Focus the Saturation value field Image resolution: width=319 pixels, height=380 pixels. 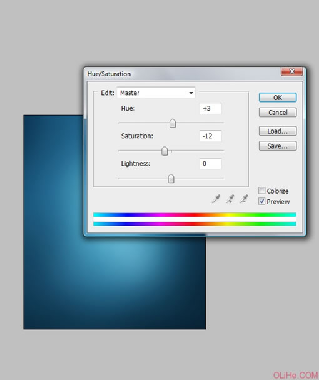210,136
